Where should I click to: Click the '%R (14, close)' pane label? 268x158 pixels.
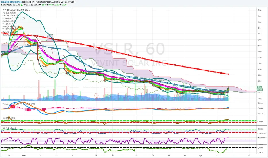click(x=9, y=128)
